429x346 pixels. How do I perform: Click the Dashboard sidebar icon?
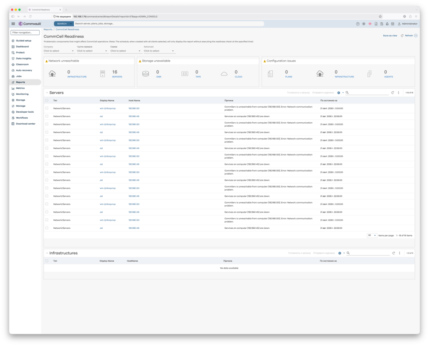(x=13, y=46)
